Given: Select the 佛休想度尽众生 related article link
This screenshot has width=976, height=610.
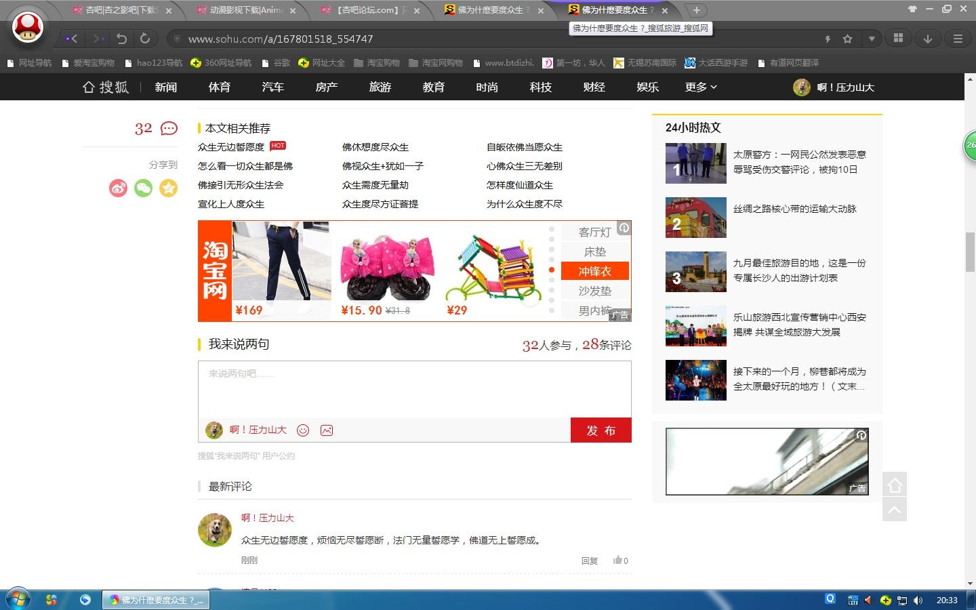Looking at the screenshot, I should (x=378, y=146).
